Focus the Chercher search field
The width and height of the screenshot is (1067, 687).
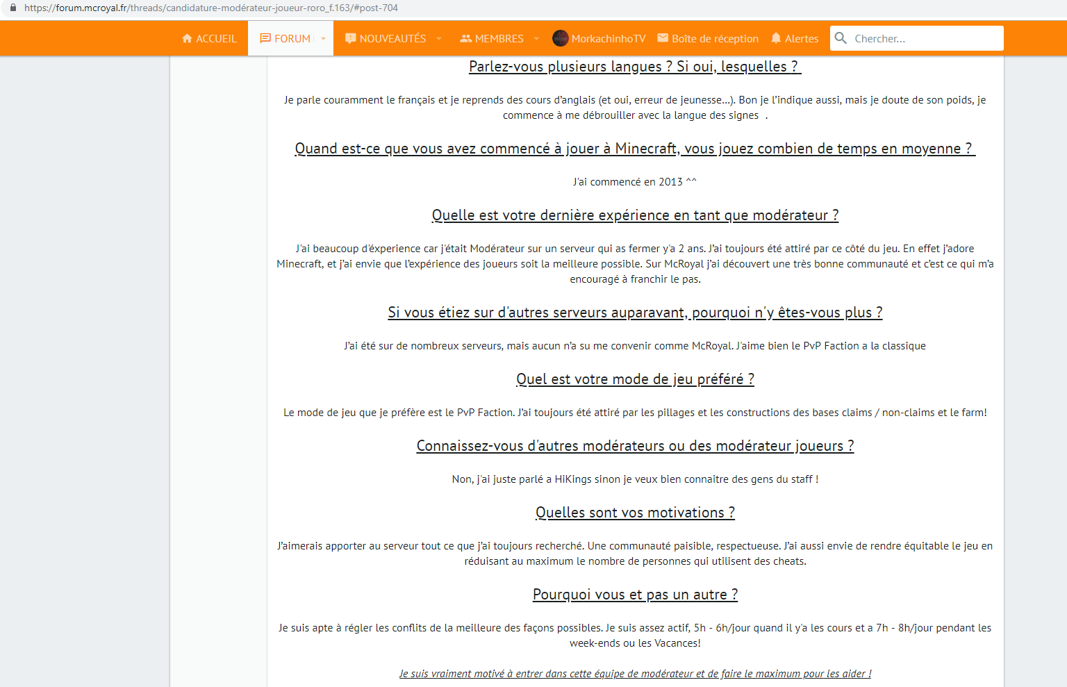(x=917, y=38)
